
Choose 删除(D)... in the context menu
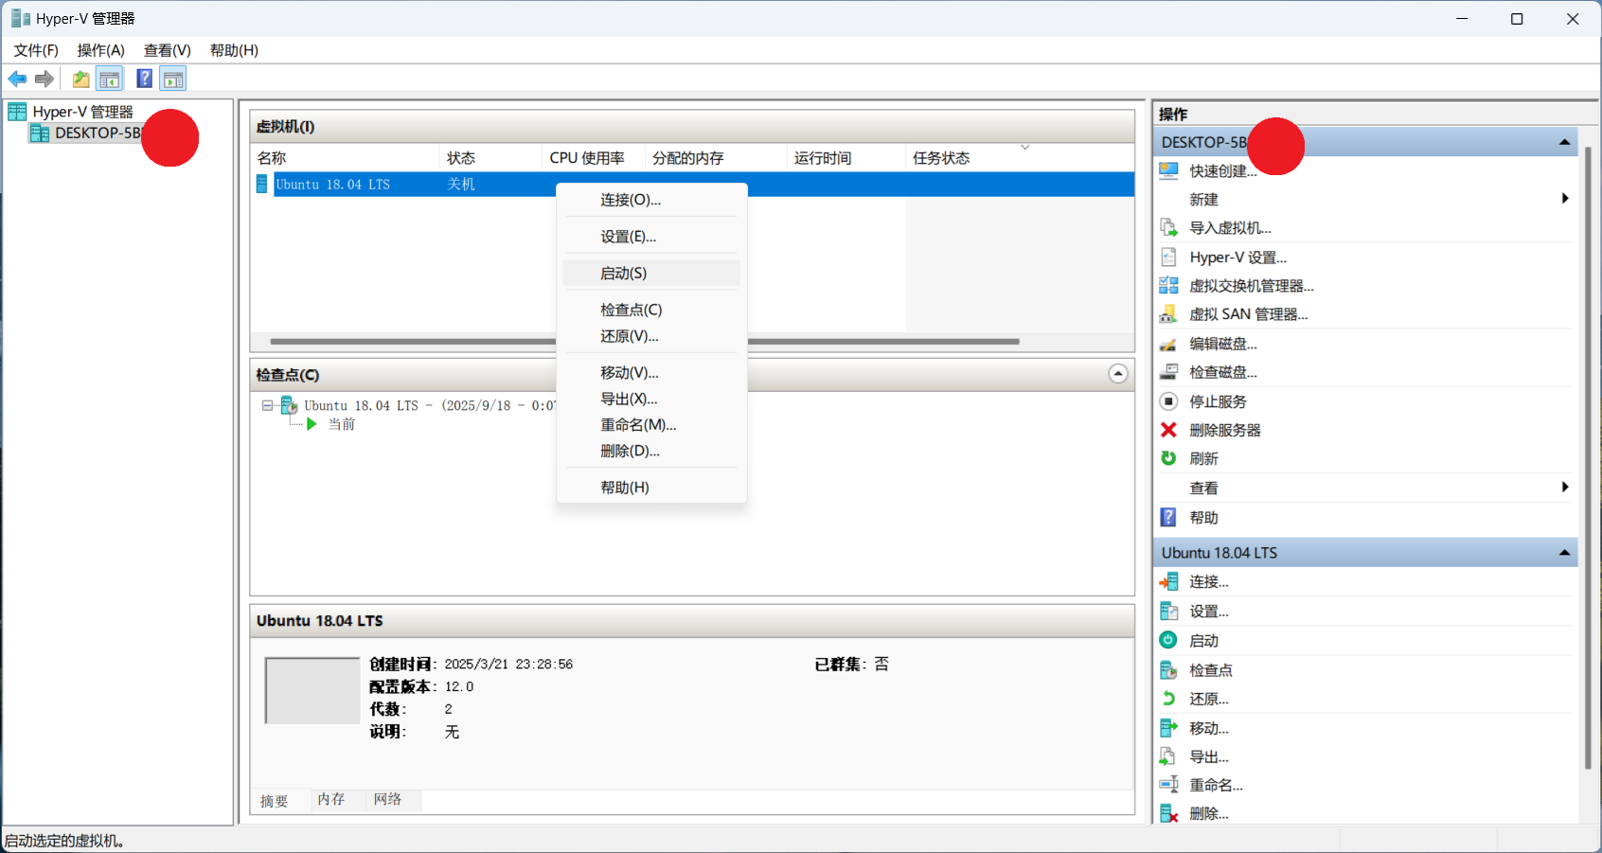(651, 452)
